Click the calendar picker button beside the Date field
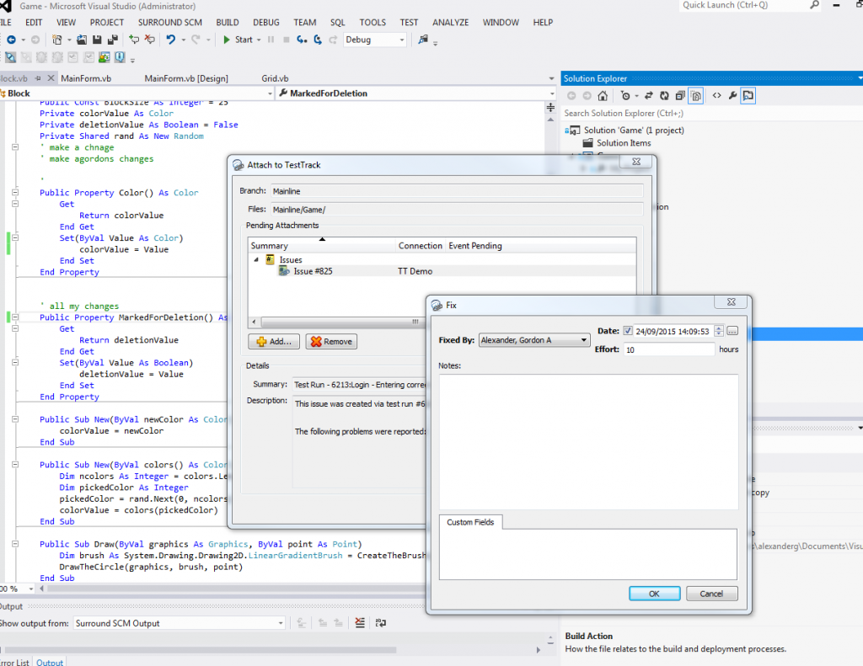Image resolution: width=863 pixels, height=666 pixels. coord(732,331)
